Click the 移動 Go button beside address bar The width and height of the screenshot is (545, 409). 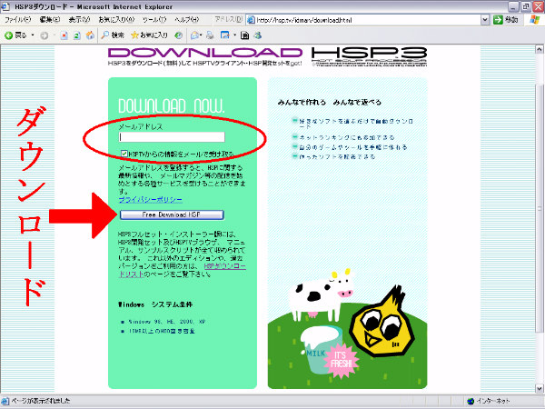[x=510, y=19]
